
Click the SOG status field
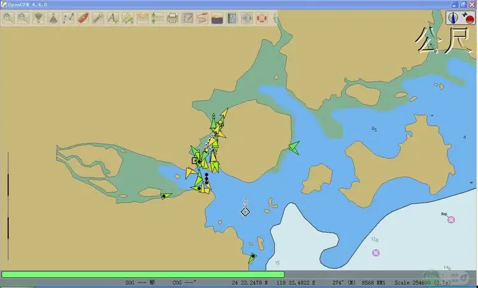click(140, 282)
